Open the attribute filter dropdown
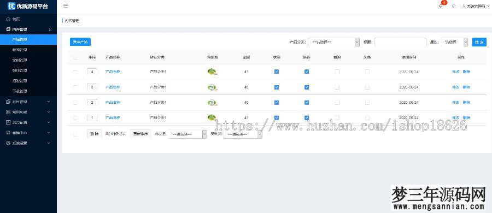This screenshot has height=213, width=492. click(454, 42)
